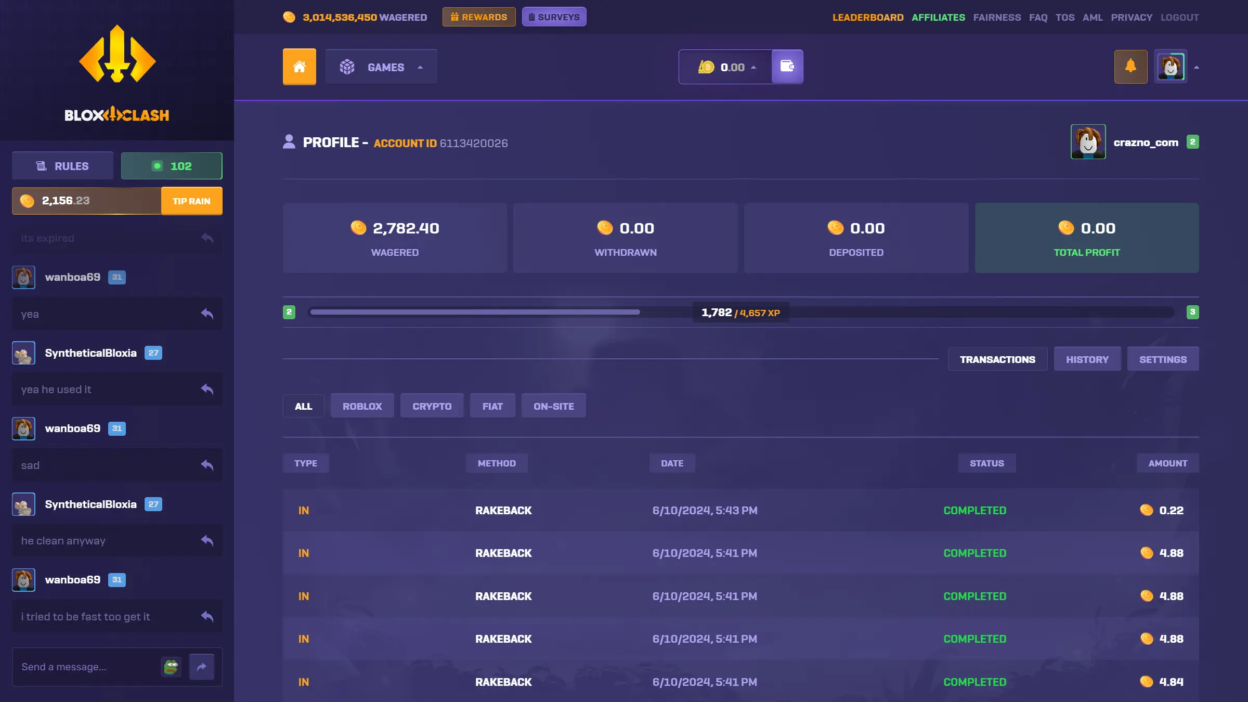Viewport: 1248px width, 702px height.
Task: Select the Roblox filter
Action: 362,406
